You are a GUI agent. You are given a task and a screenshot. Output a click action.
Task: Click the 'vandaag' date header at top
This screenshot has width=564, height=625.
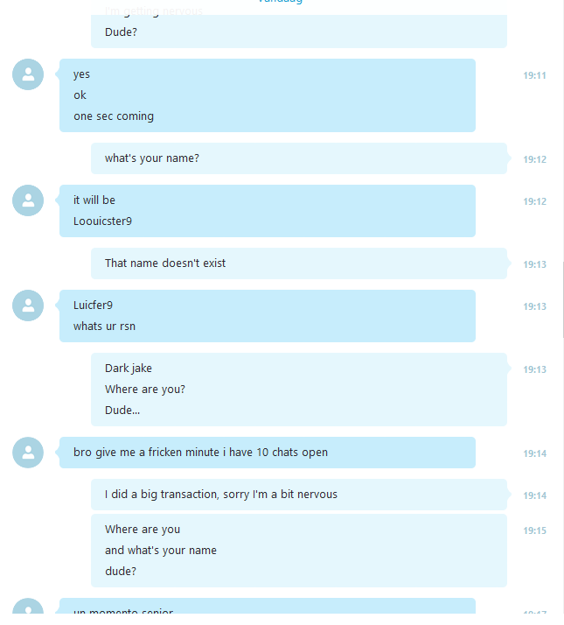click(x=281, y=2)
